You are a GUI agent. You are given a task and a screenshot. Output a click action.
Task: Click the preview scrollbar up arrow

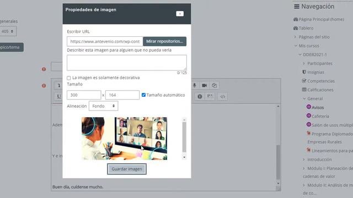184,120
